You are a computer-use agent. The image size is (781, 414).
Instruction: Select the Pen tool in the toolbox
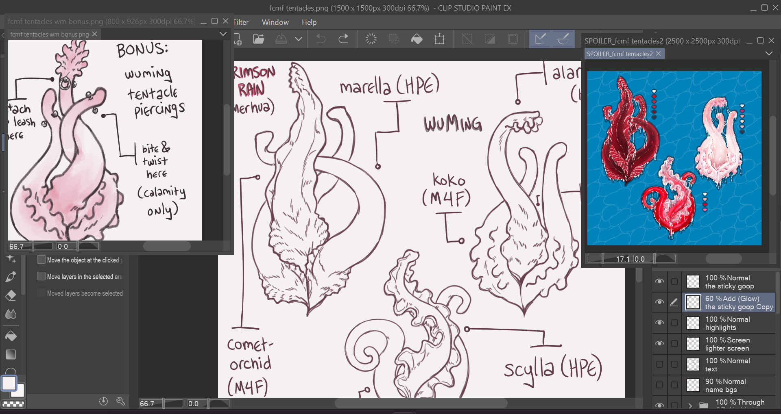11,276
